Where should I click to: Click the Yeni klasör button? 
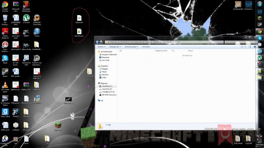tap(146, 47)
